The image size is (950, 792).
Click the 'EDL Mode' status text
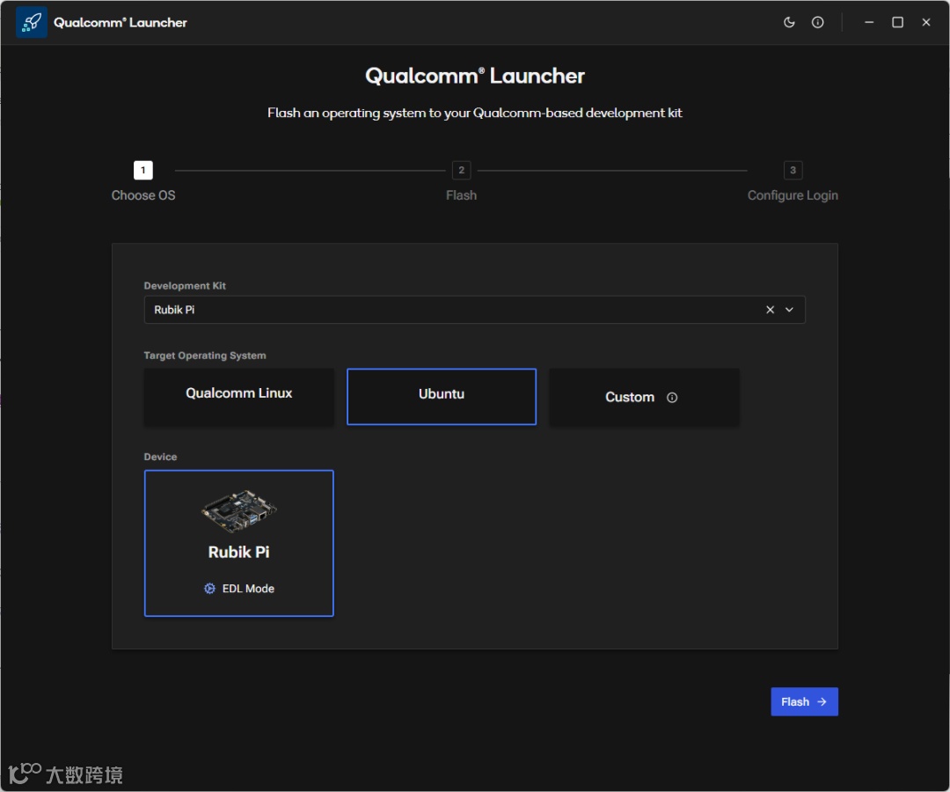248,589
